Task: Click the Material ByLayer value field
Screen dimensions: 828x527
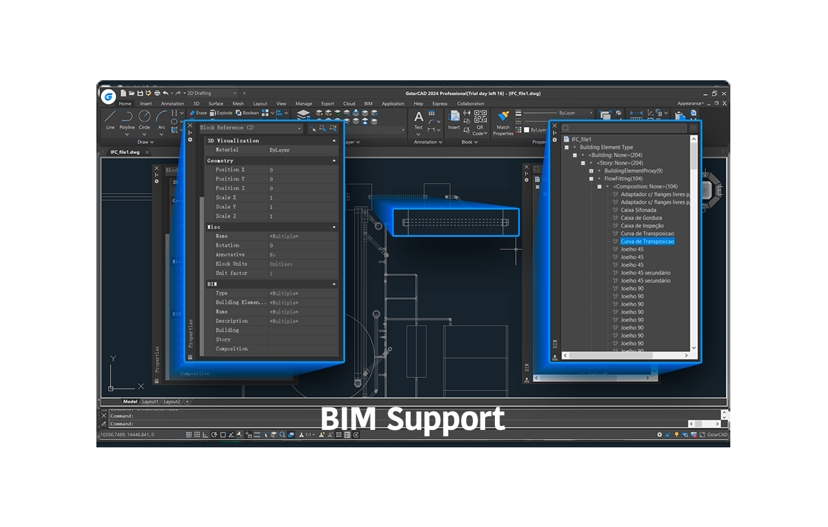Action: (302, 150)
